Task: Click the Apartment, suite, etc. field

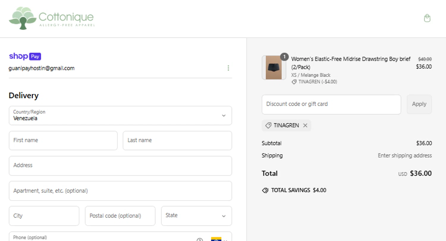Action: (120, 191)
